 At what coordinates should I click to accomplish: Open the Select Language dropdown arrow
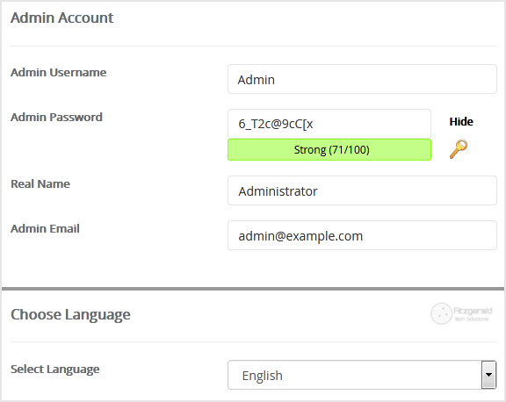point(488,375)
